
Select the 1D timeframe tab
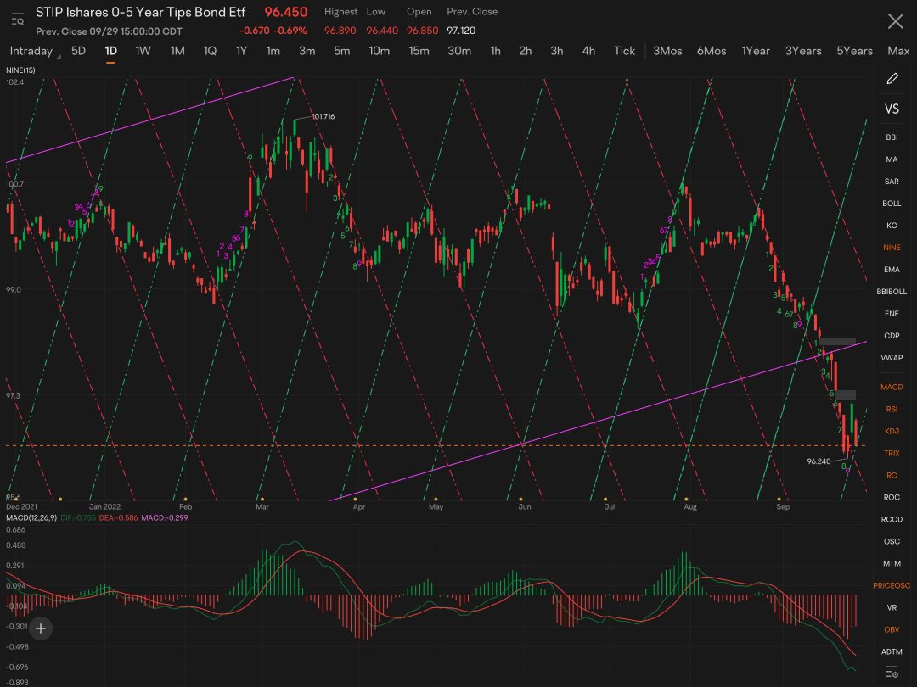tap(110, 51)
